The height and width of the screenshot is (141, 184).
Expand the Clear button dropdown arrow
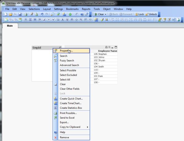click(105, 14)
